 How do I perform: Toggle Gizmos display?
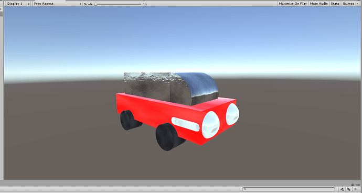pyautogui.click(x=348, y=4)
